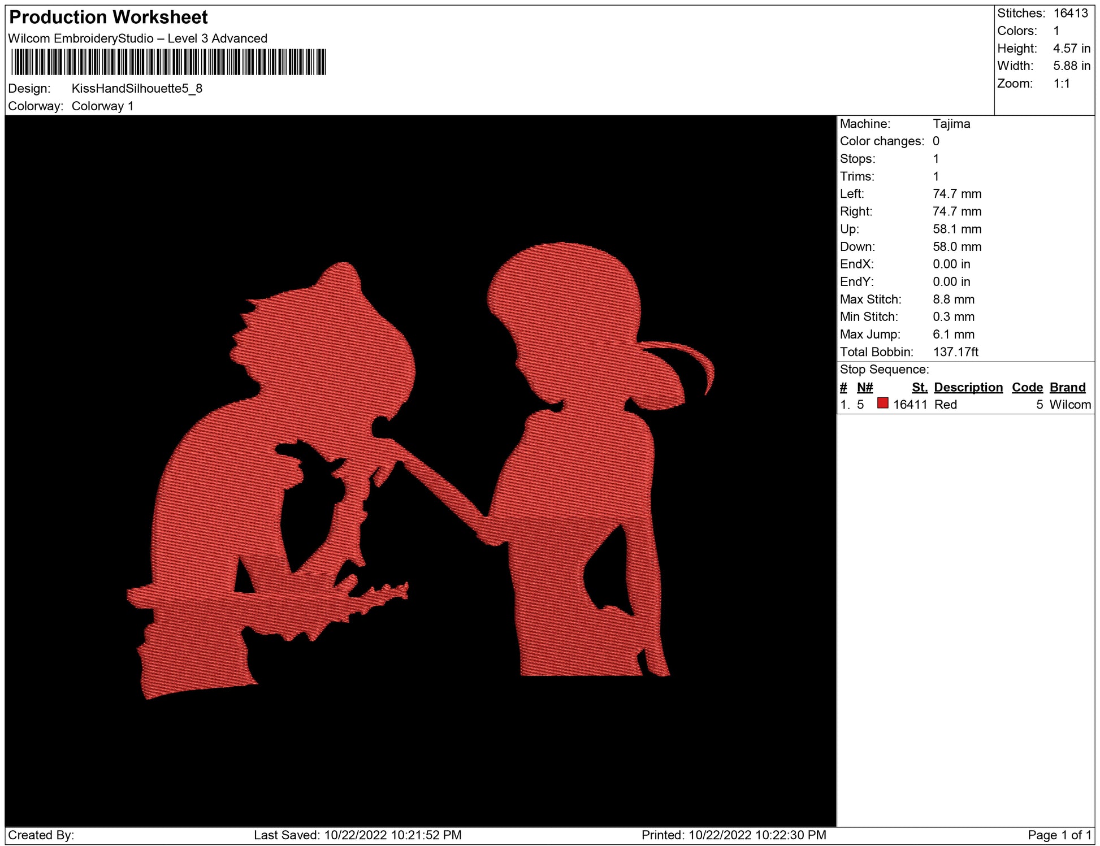Viewport: 1100px width, 846px height.
Task: Click the Code column header
Action: click(1027, 387)
